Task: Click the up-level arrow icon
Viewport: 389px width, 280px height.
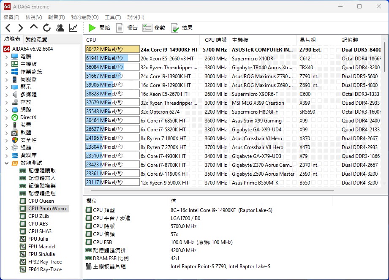Action: pyautogui.click(x=34, y=28)
